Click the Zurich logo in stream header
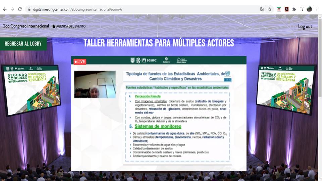Viewport: 322px width, 181px height. click(166, 60)
